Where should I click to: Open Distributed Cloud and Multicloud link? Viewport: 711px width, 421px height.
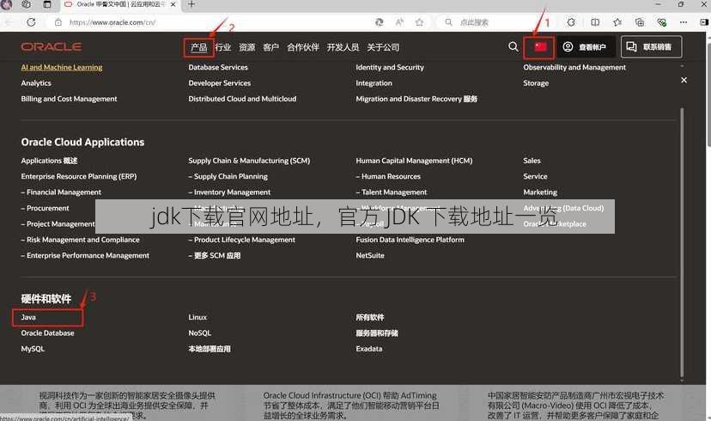[242, 99]
